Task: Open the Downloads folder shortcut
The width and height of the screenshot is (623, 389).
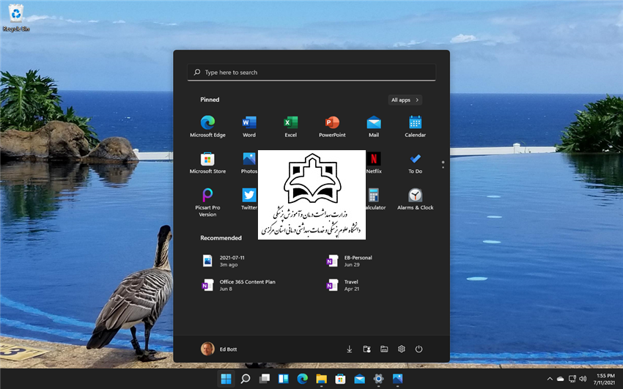Action: tap(349, 349)
